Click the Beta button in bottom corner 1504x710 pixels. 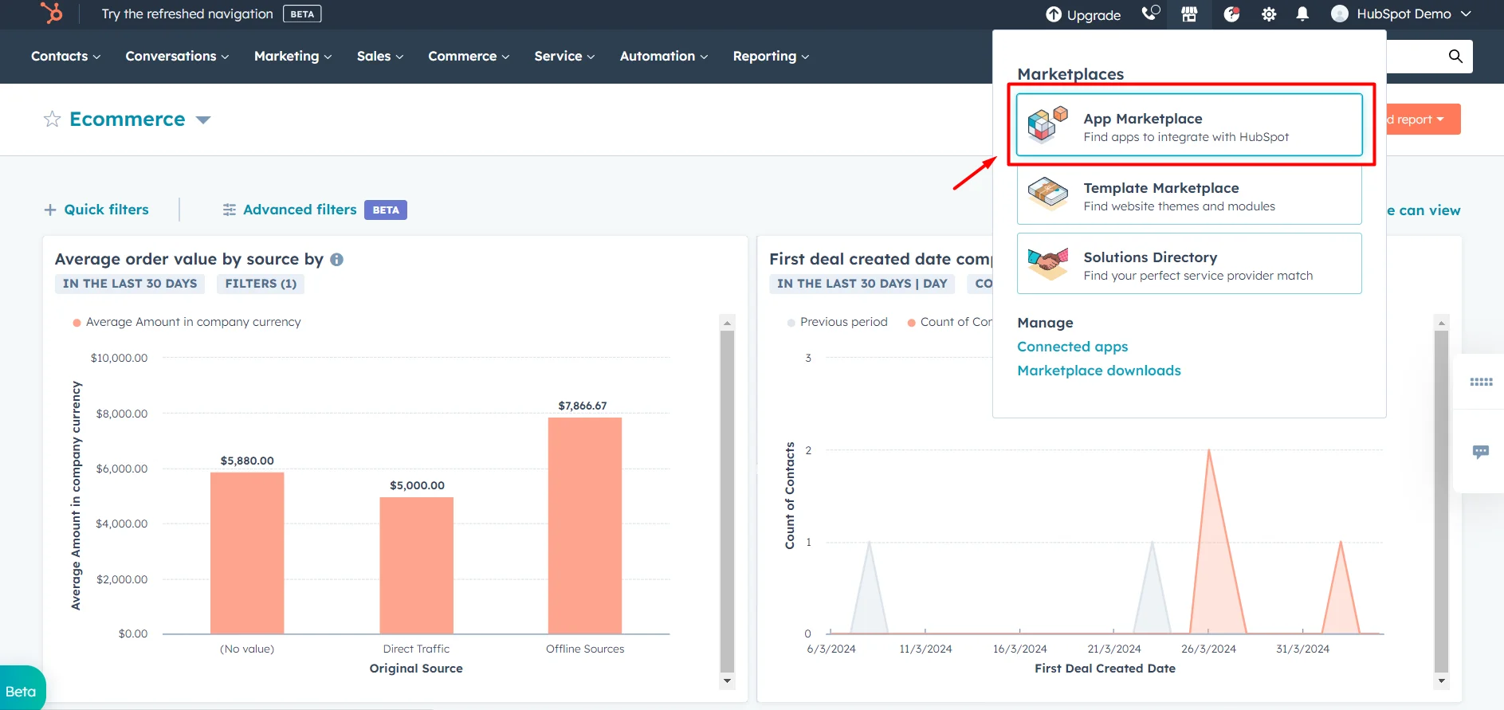click(22, 690)
